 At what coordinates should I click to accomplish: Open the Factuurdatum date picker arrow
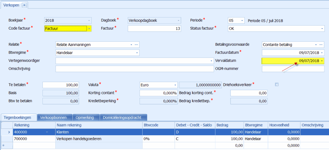tap(322, 52)
